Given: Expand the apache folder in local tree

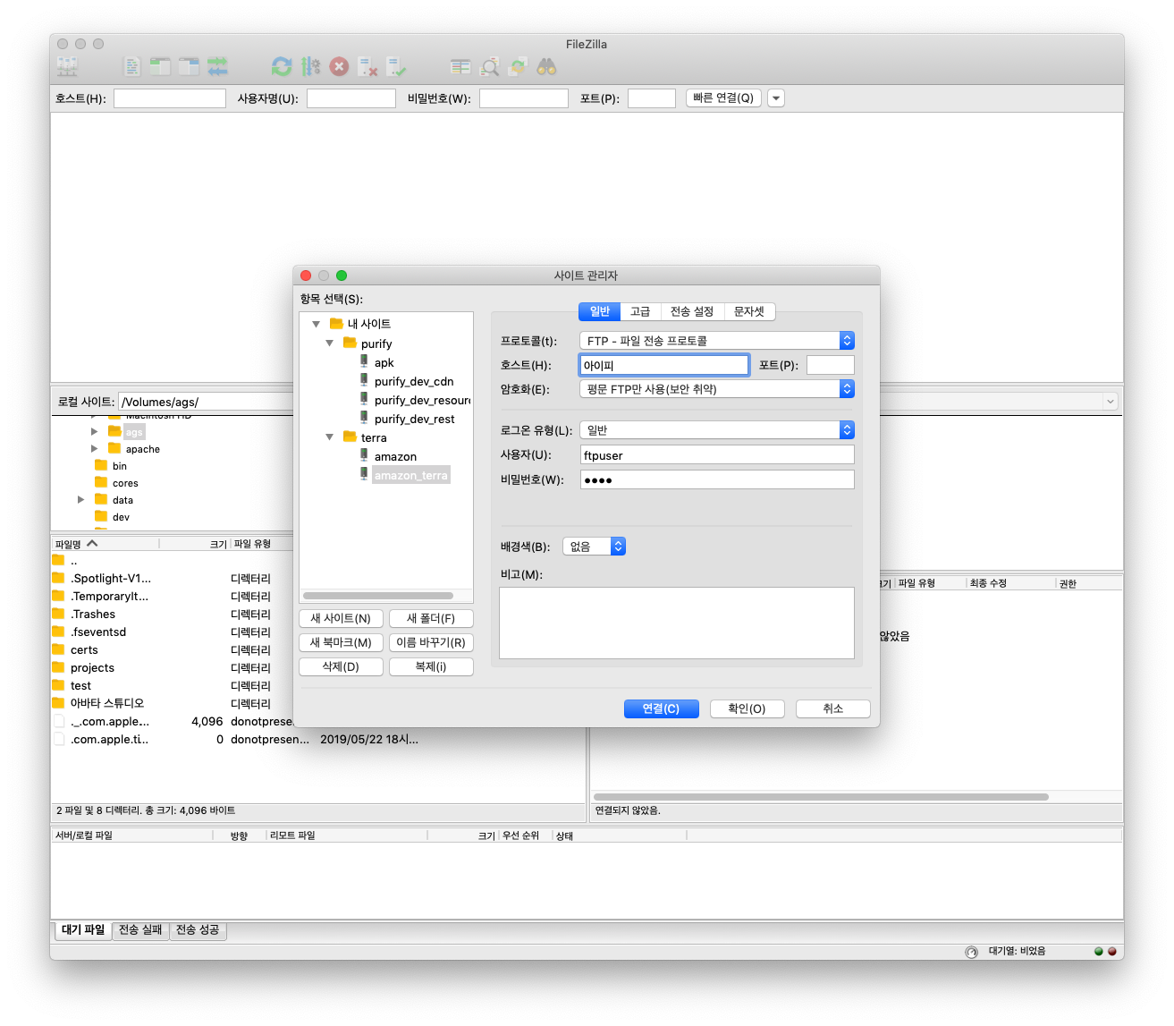Looking at the screenshot, I should point(95,448).
